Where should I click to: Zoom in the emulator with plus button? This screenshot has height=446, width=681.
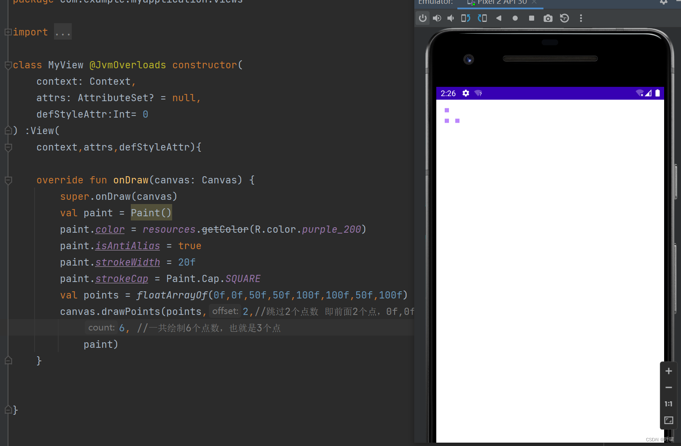click(x=668, y=371)
